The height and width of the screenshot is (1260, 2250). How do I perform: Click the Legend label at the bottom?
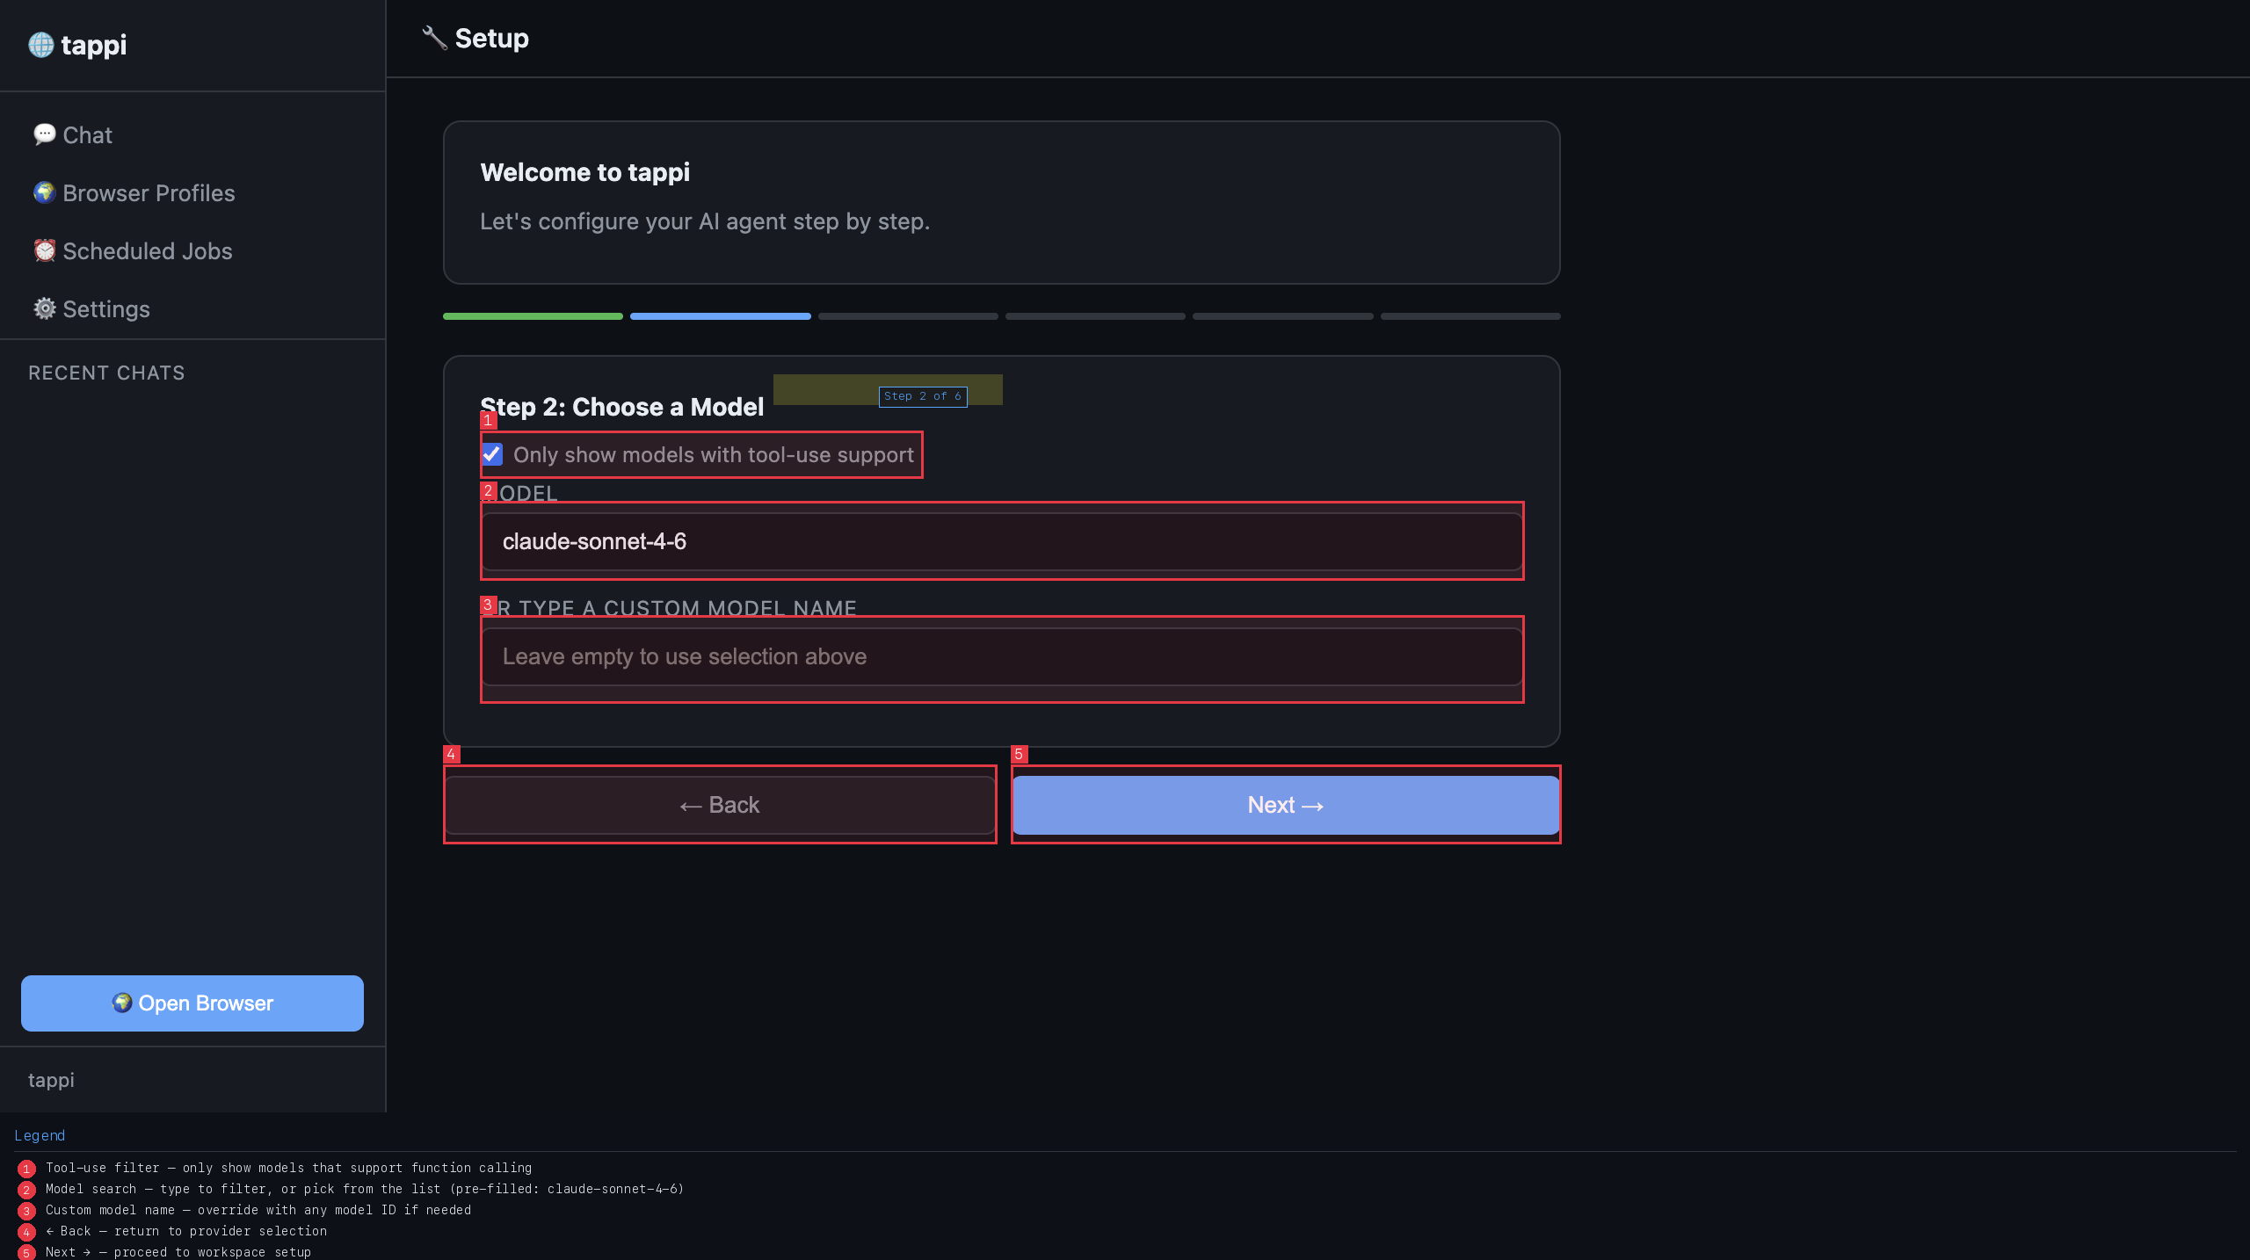point(40,1135)
